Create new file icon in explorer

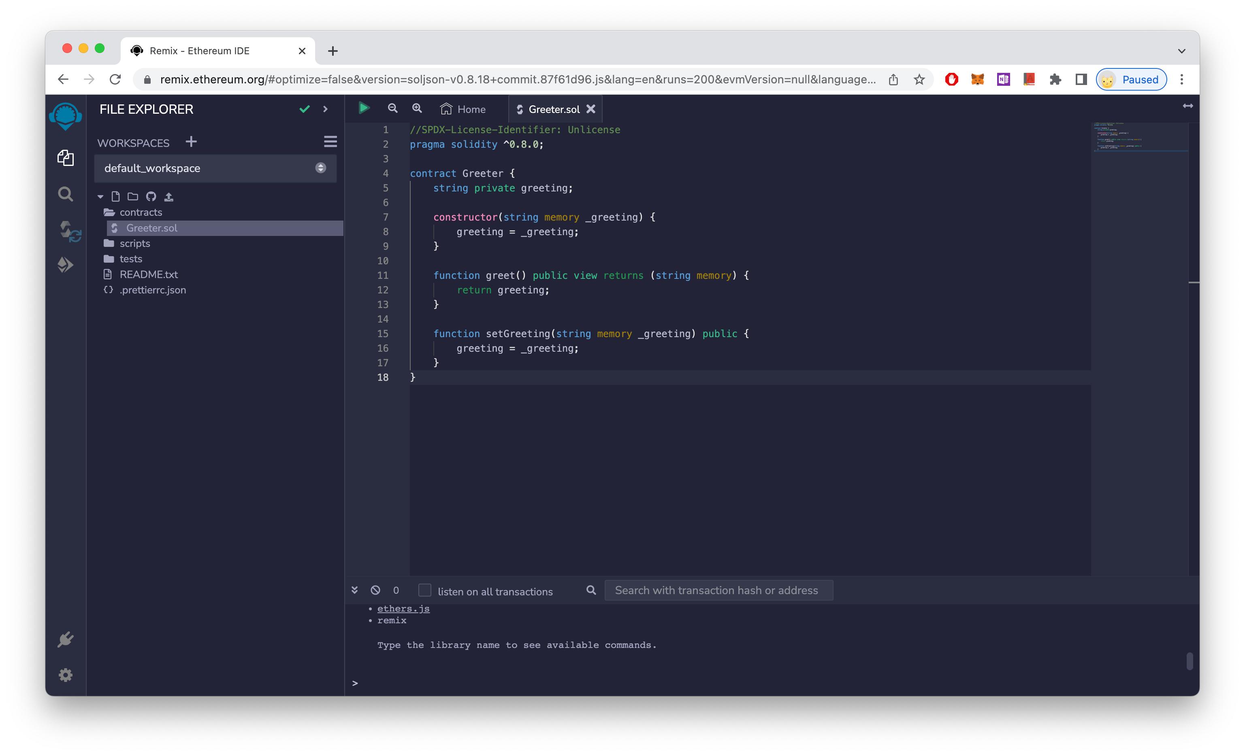[x=116, y=196]
